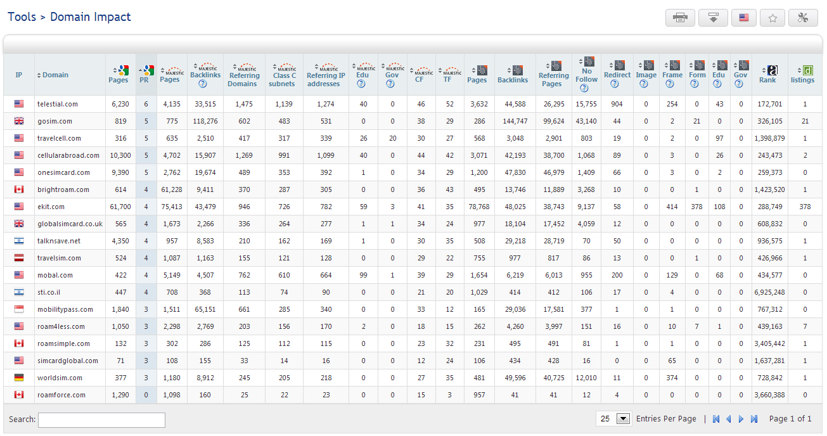Click help icon under Majestic Backlinks header
The height and width of the screenshot is (436, 827).
(x=203, y=84)
